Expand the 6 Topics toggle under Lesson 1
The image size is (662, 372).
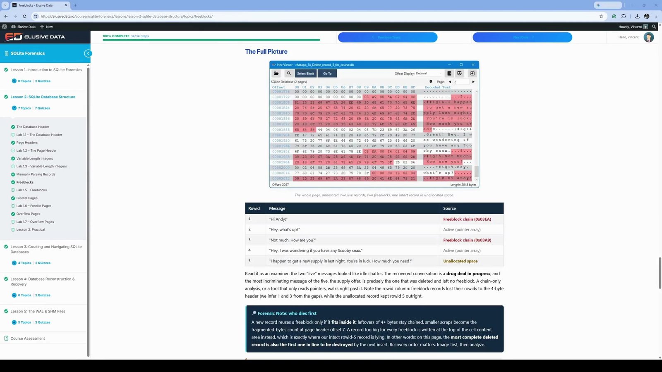14,81
